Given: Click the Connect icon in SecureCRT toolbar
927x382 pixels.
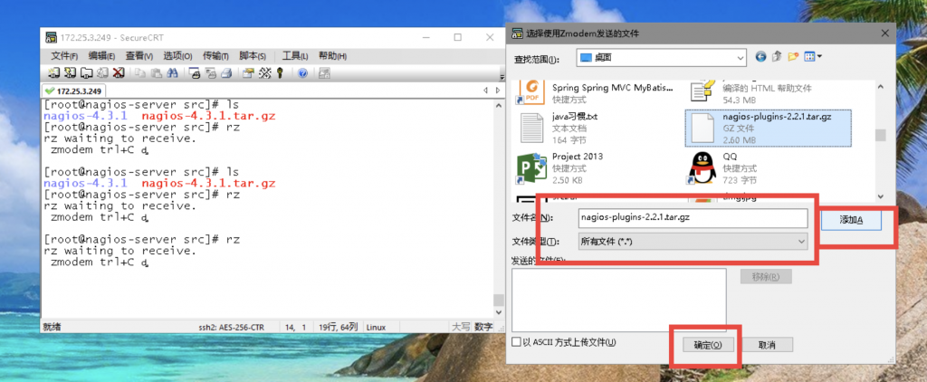Looking at the screenshot, I should pos(53,73).
